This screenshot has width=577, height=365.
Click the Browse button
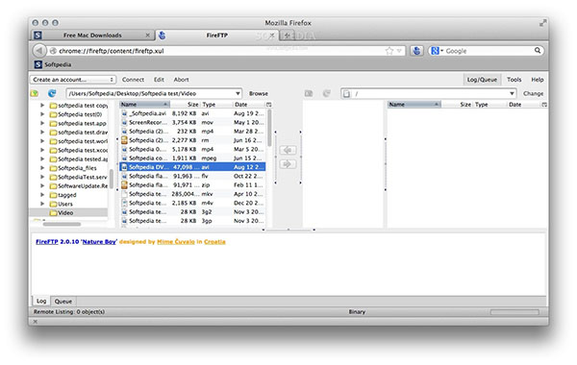click(259, 93)
